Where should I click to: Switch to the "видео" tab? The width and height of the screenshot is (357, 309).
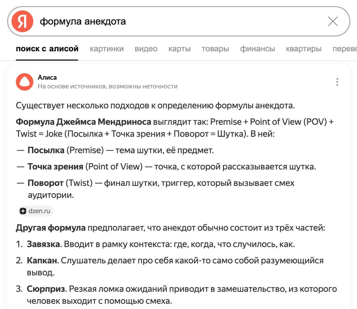[x=146, y=49]
